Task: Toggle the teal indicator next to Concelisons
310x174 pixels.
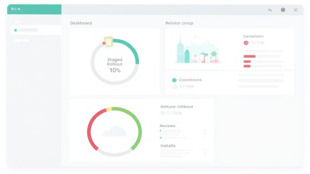Action: [173, 80]
